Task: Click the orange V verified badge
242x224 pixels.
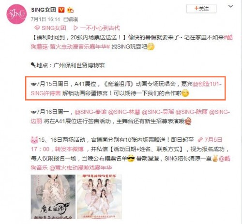Action: (61, 10)
